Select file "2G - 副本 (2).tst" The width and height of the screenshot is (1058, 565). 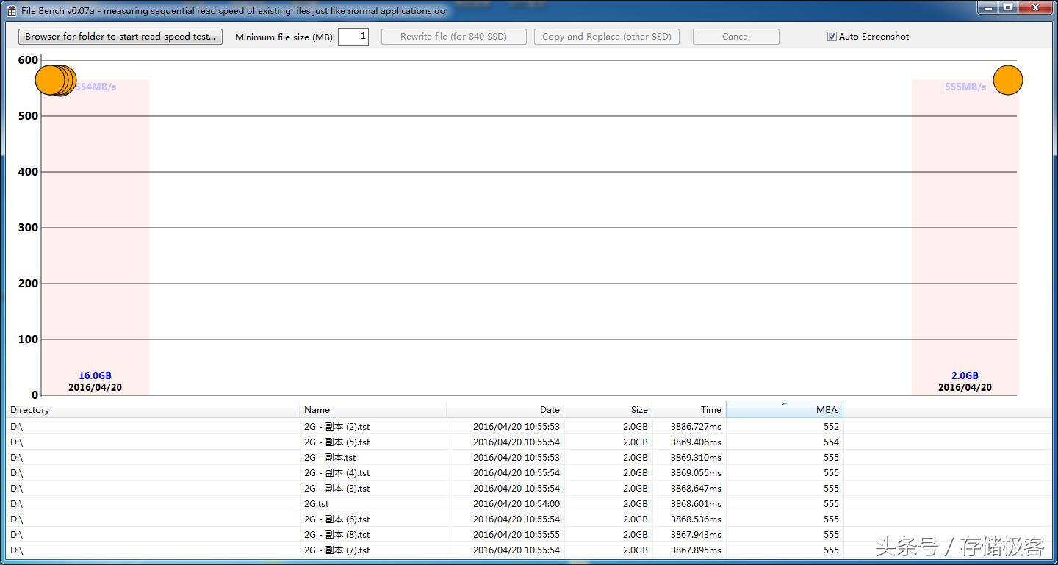337,427
